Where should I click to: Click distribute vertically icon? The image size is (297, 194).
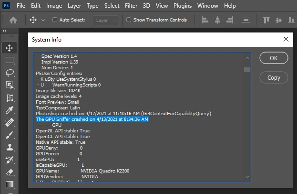[246, 20]
